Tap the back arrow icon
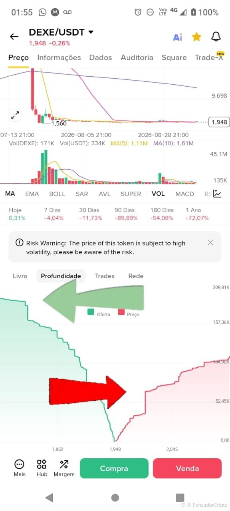Screen dimensions: 230x511 pos(14,37)
